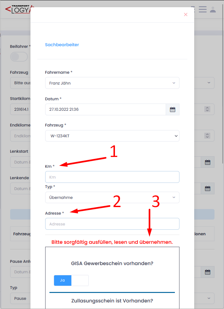Close the dialog with the X icon
Screen dimensions: 224x309
coord(186,14)
